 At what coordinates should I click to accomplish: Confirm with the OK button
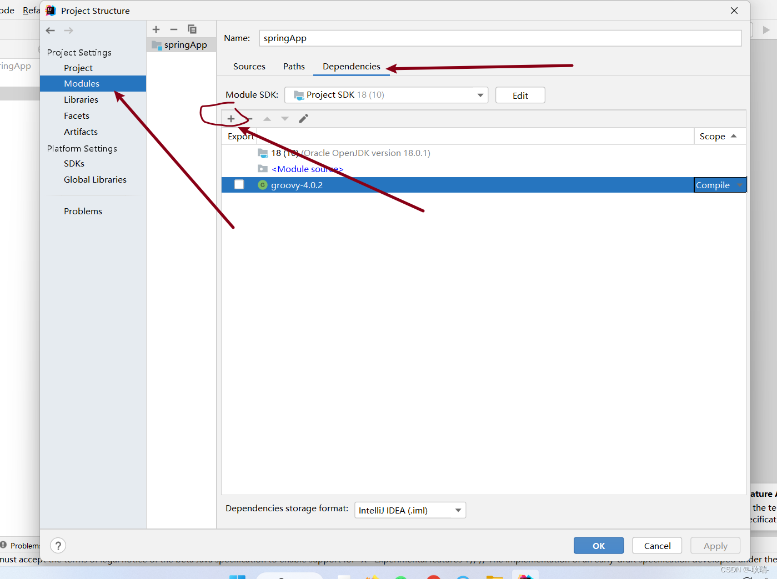pos(599,546)
